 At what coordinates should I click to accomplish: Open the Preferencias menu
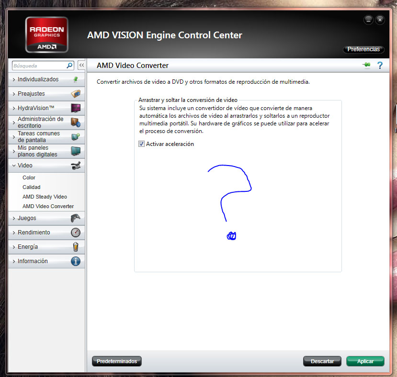pos(363,49)
